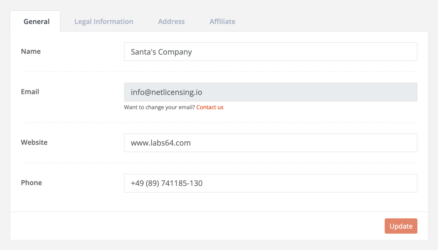Click the disabled Email field
The image size is (438, 250).
click(270, 92)
